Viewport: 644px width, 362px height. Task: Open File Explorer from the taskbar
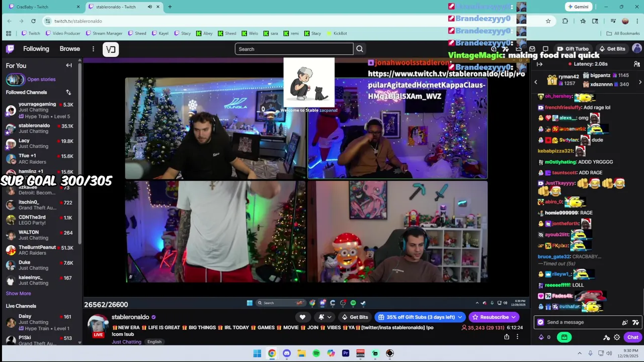(301, 353)
